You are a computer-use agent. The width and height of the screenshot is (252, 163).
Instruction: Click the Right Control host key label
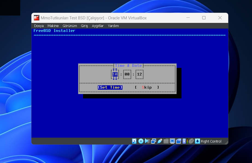coord(211,141)
